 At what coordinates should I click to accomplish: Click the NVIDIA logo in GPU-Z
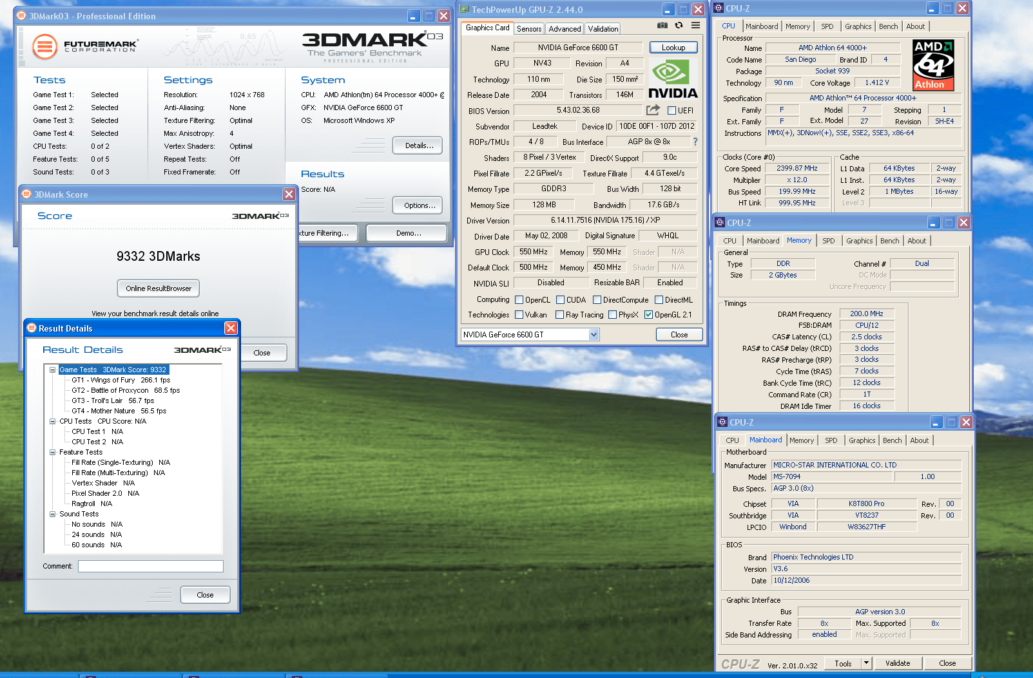(x=673, y=79)
